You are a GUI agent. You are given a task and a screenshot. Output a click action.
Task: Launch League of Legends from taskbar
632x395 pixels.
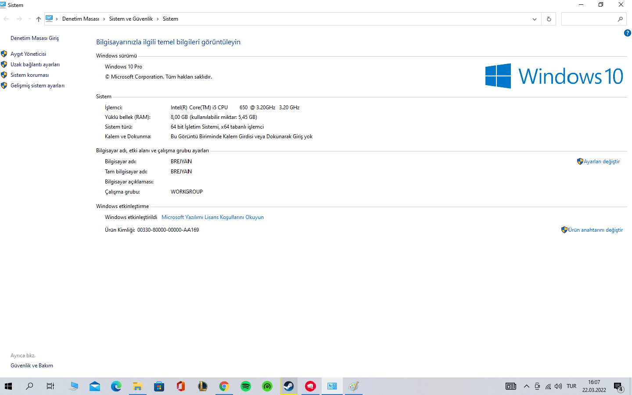pos(202,386)
